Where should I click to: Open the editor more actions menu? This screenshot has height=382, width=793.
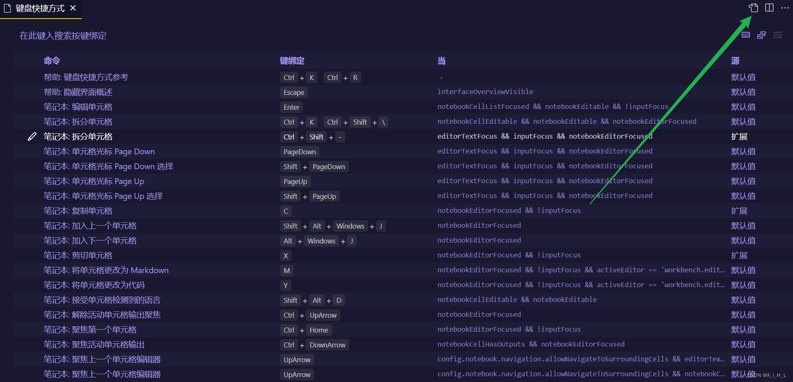pos(785,8)
